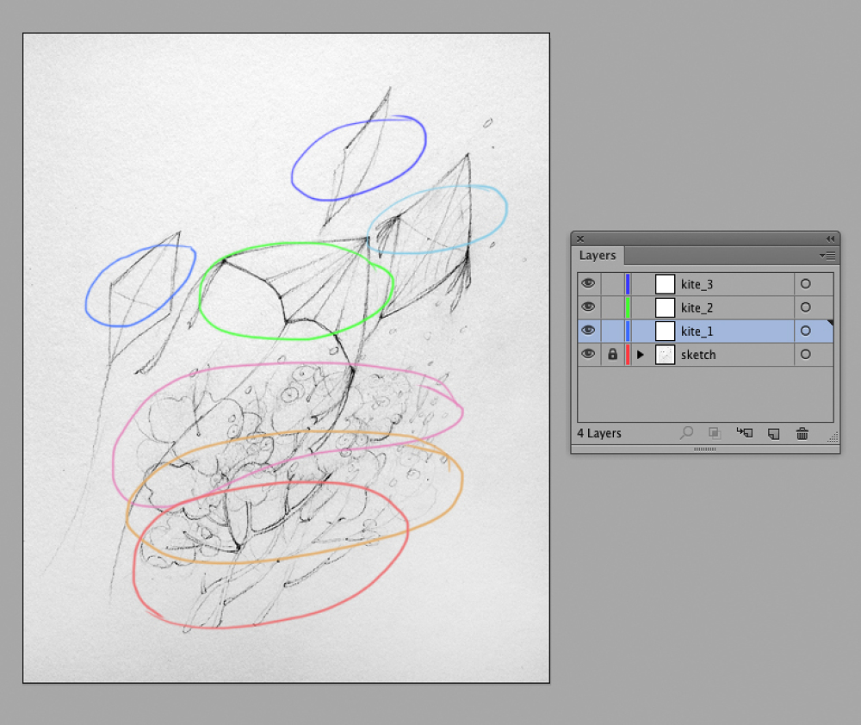861x725 pixels.
Task: Unlock the sketch layer
Action: 613,354
